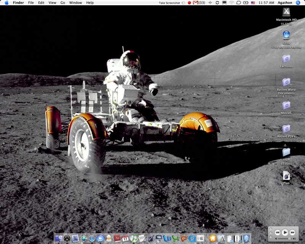Viewport: 305px width, 244px height.
Task: Open the Movies folder icon
Action: click(x=286, y=105)
